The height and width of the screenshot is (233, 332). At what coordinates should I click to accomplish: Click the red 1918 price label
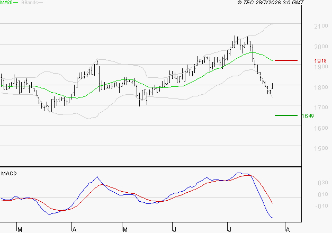[320, 61]
